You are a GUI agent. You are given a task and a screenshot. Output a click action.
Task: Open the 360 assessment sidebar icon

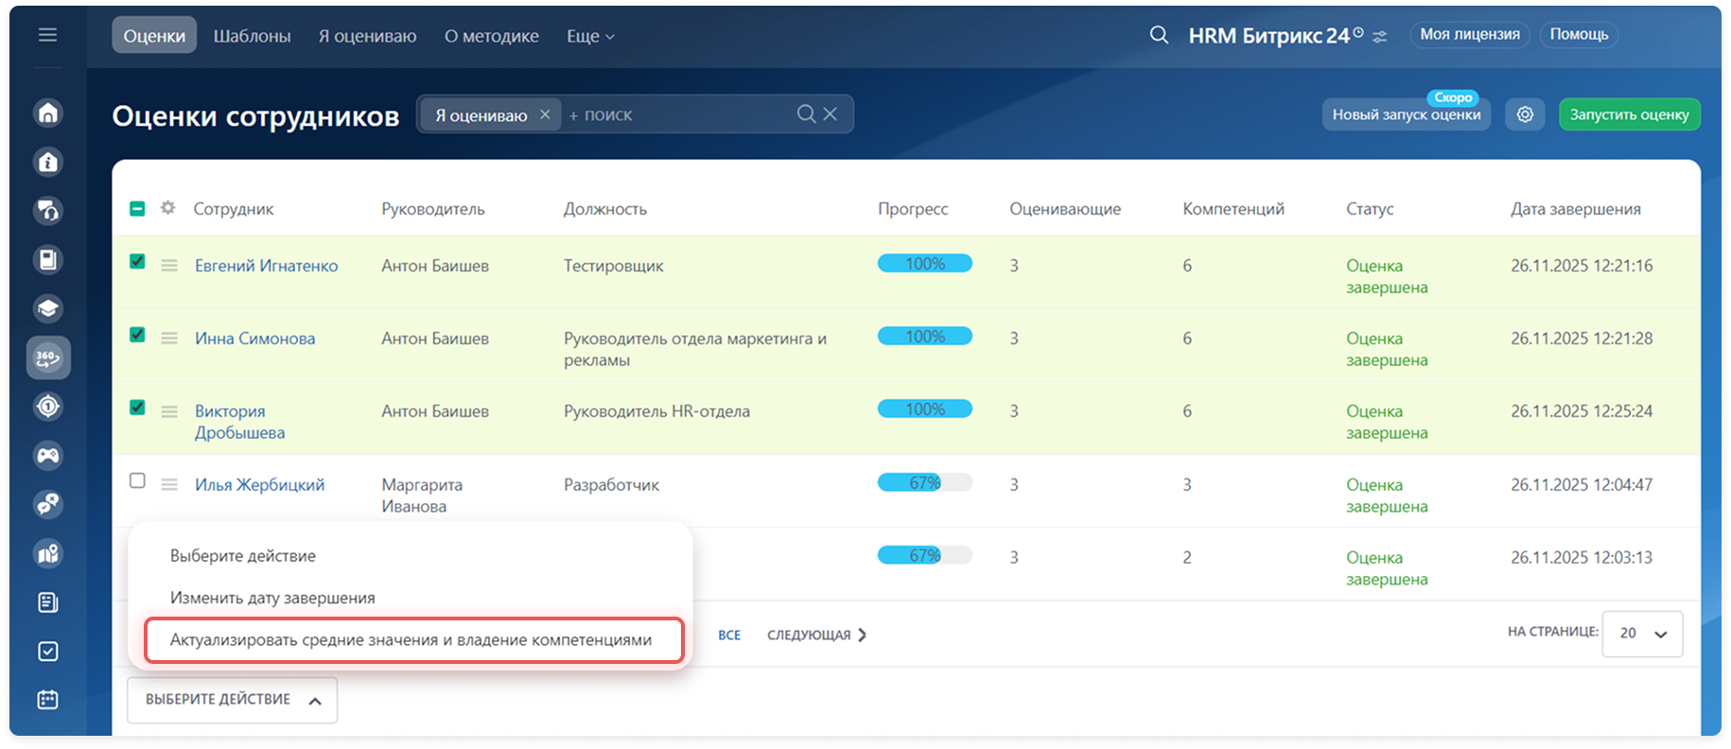point(48,357)
